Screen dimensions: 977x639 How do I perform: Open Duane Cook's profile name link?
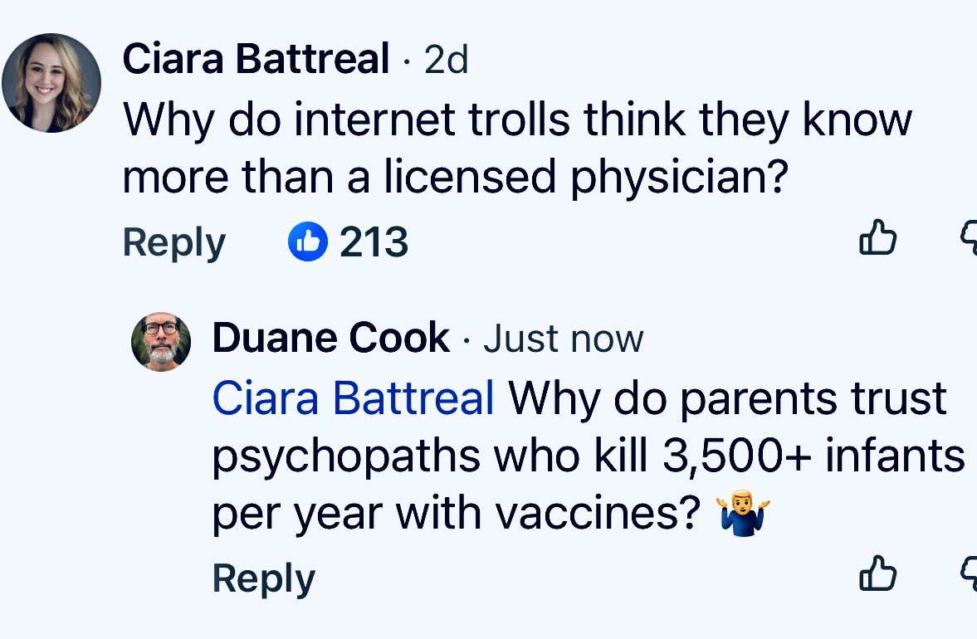(x=330, y=339)
